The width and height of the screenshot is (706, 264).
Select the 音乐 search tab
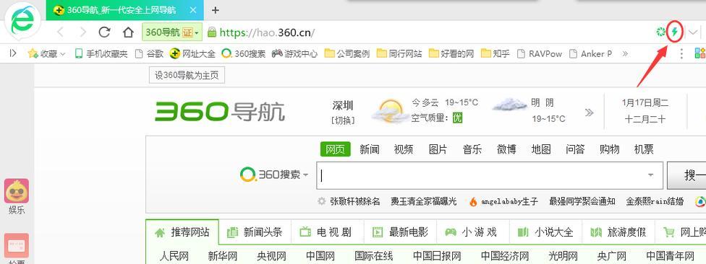472,149
